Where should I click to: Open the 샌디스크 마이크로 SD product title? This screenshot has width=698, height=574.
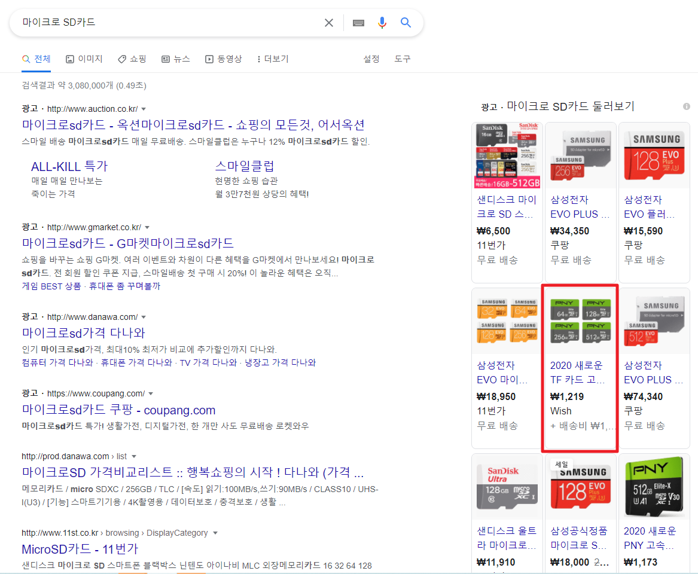(507, 207)
